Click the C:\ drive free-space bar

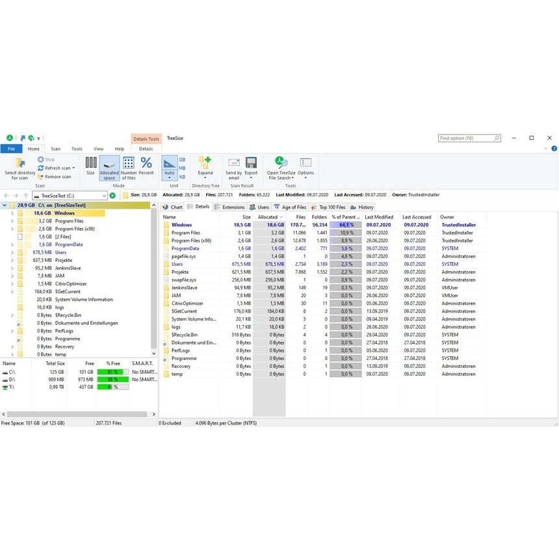click(x=112, y=371)
